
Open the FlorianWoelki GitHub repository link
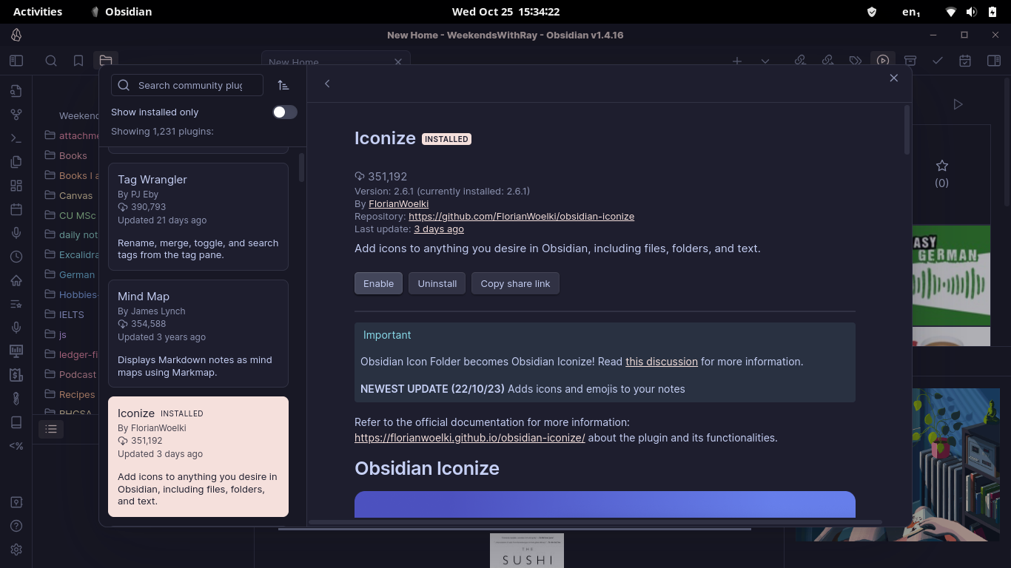(521, 216)
